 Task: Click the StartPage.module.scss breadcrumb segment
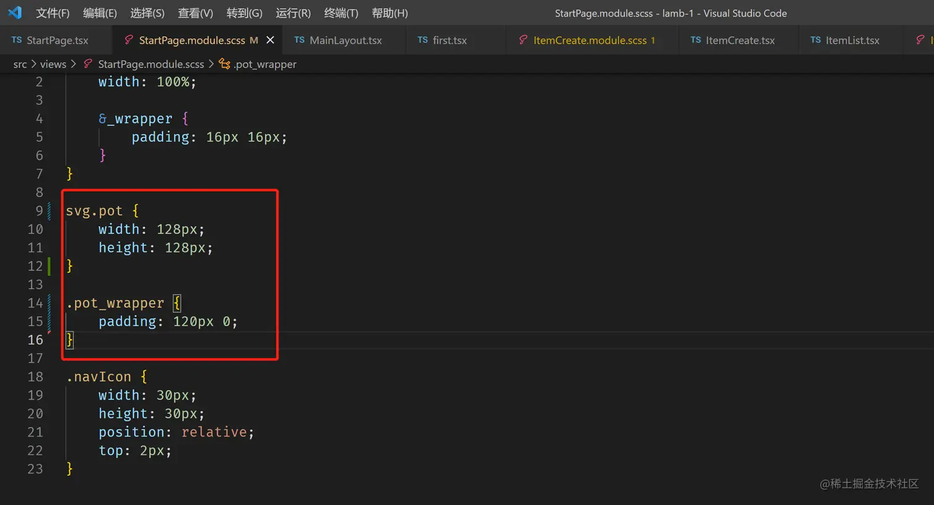(151, 64)
